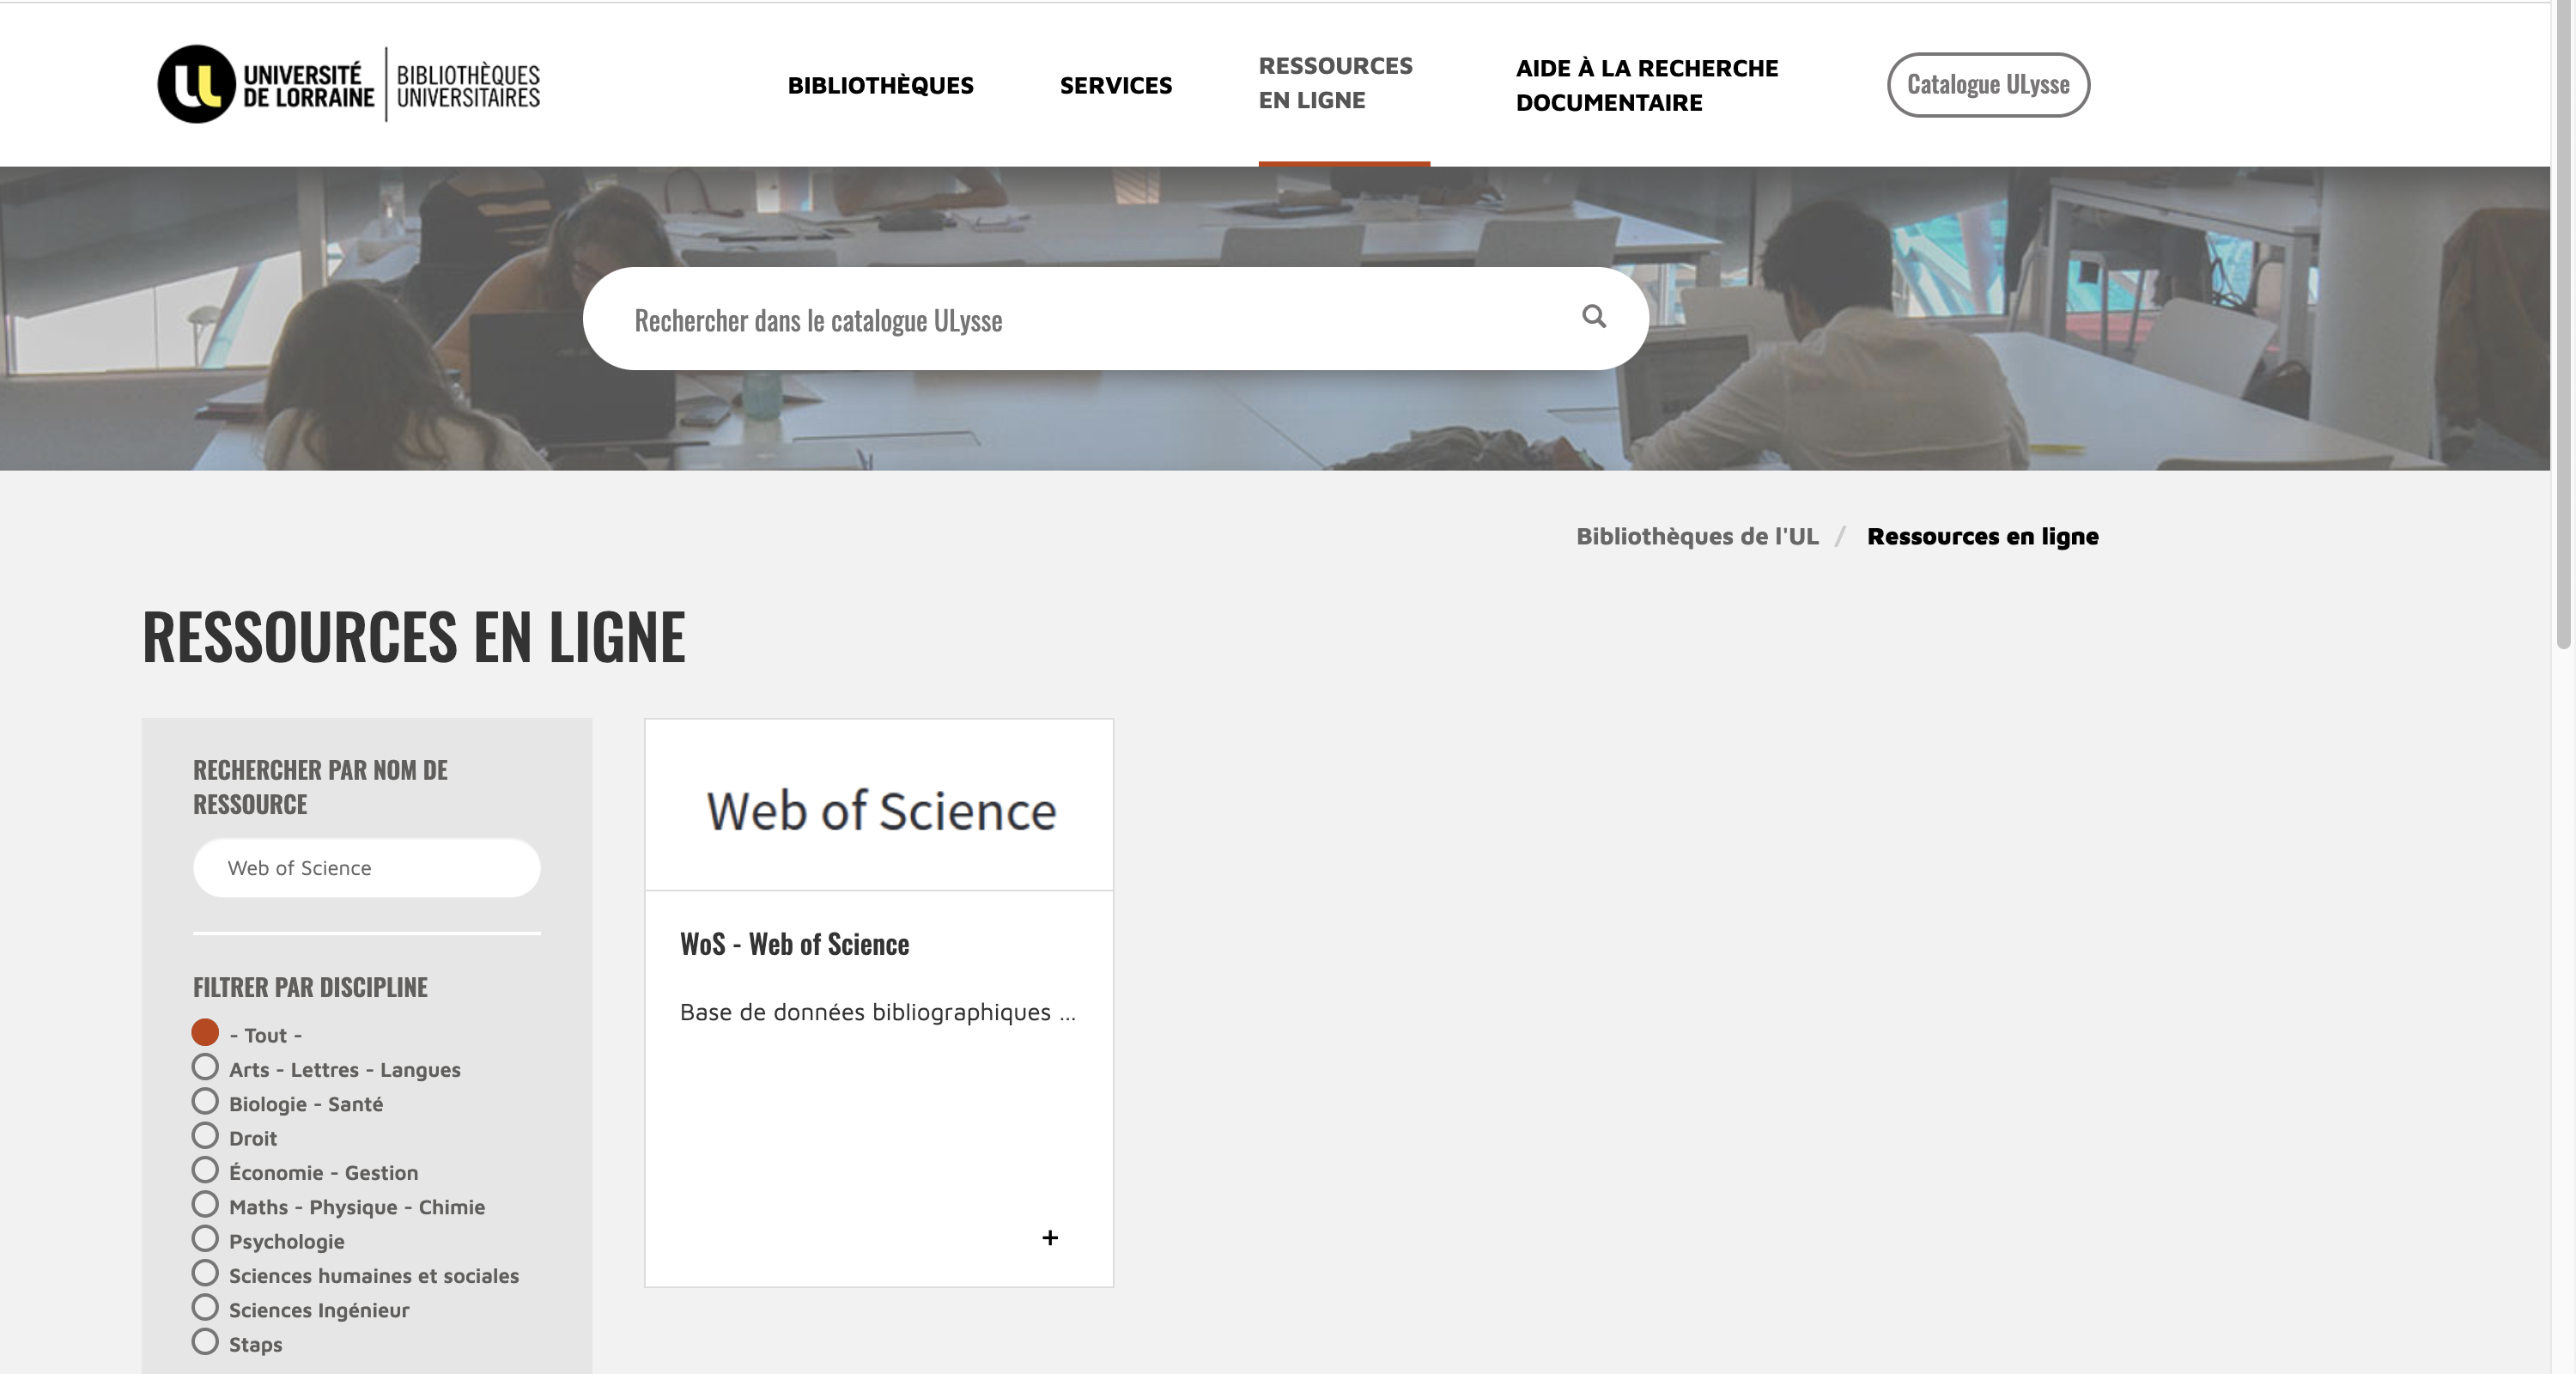Open Aide à la recherche documentaire menu
The image size is (2576, 1374).
pyautogui.click(x=1646, y=86)
